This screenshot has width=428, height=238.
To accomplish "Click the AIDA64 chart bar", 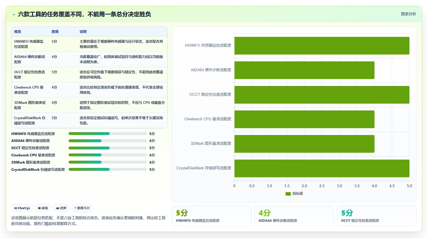I will (305, 70).
